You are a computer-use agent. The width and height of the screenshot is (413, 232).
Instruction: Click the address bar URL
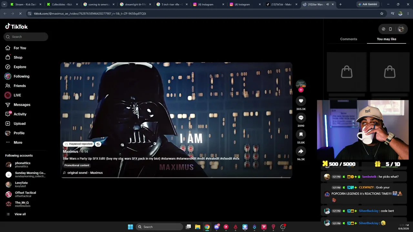(x=90, y=14)
